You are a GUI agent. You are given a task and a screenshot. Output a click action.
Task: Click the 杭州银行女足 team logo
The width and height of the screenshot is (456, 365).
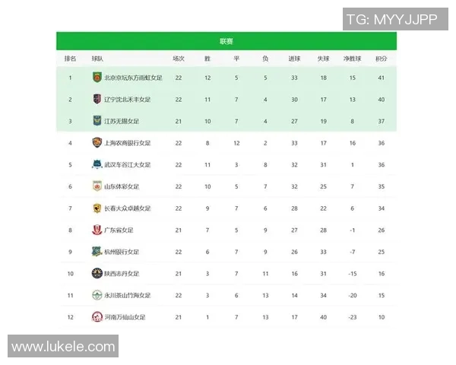97,252
